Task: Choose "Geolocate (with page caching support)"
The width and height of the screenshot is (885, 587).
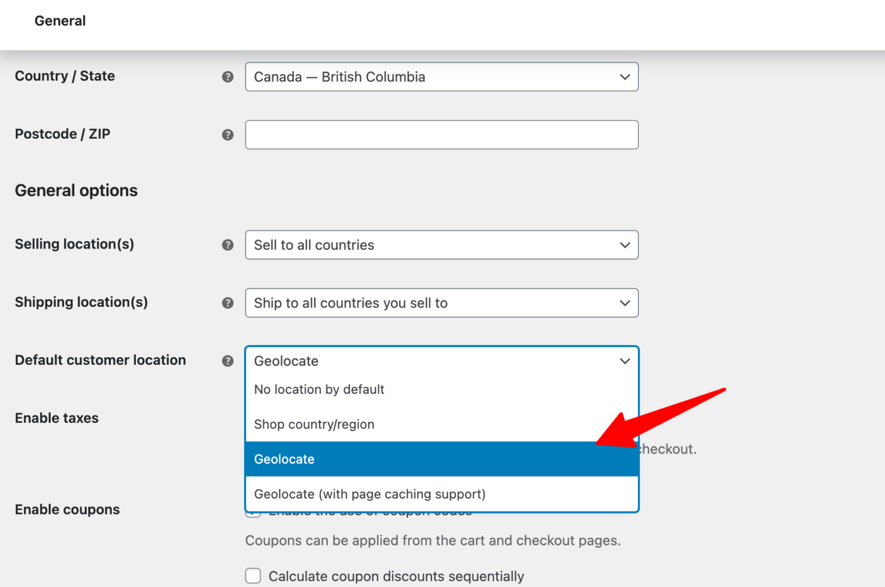Action: tap(370, 494)
